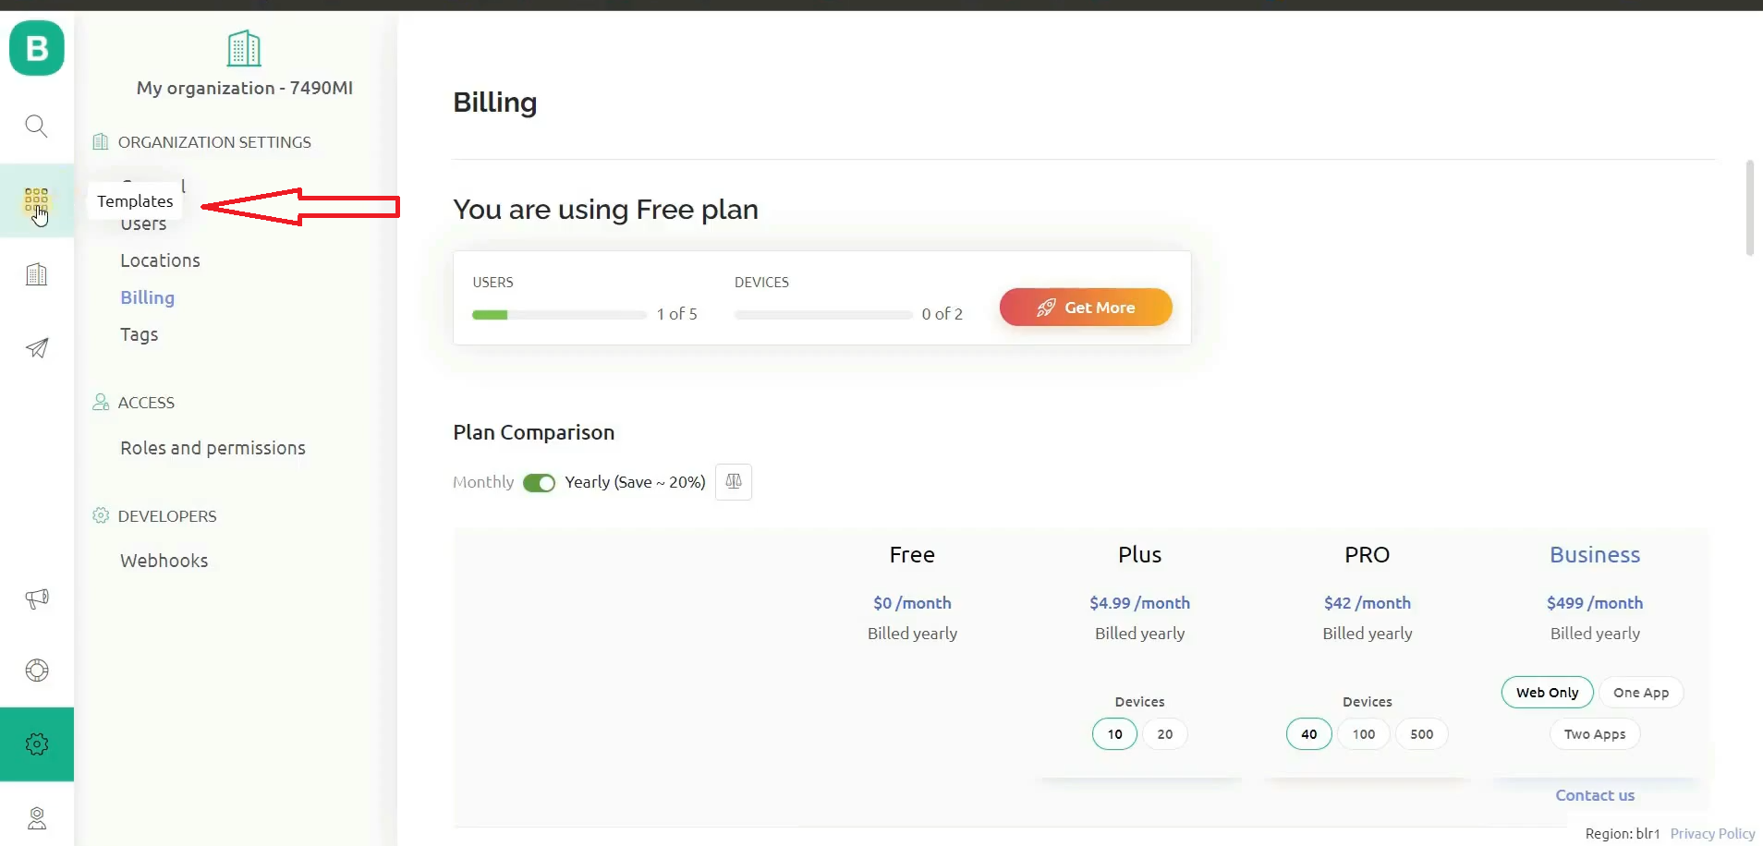Click the Get More button
The image size is (1763, 846).
[x=1086, y=308]
